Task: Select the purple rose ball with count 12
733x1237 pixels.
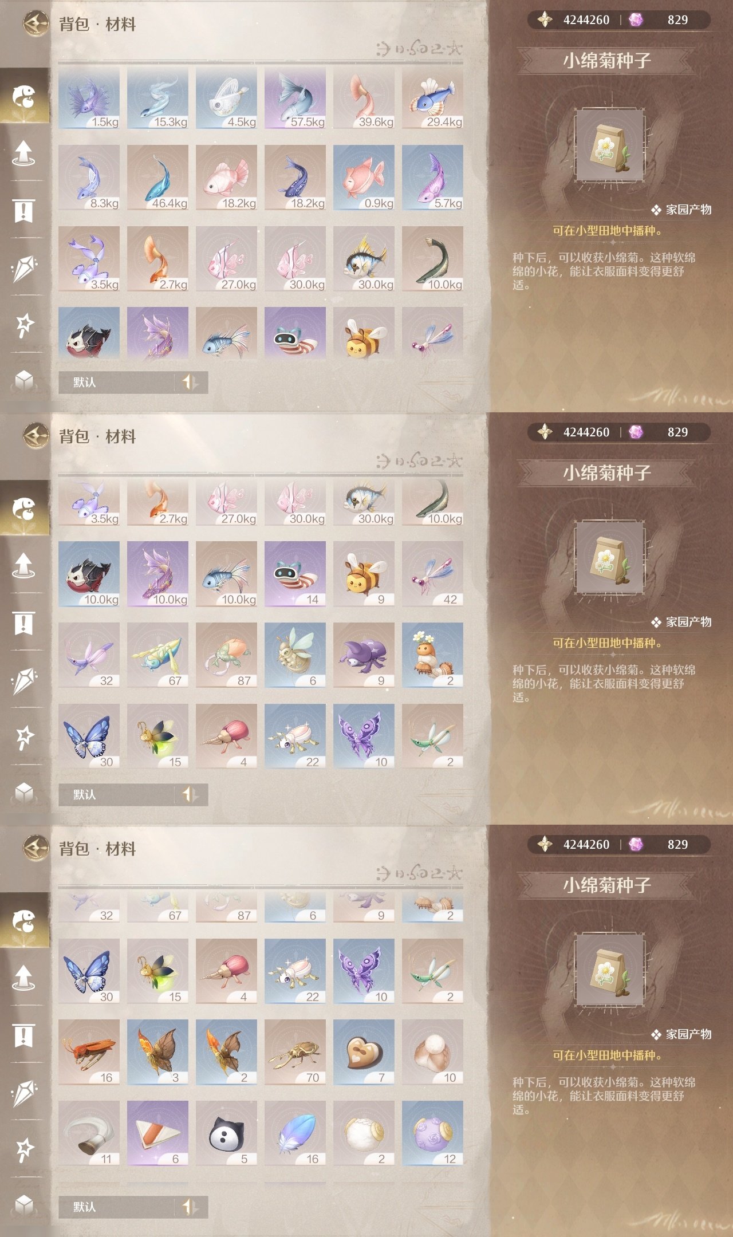Action: click(432, 1134)
